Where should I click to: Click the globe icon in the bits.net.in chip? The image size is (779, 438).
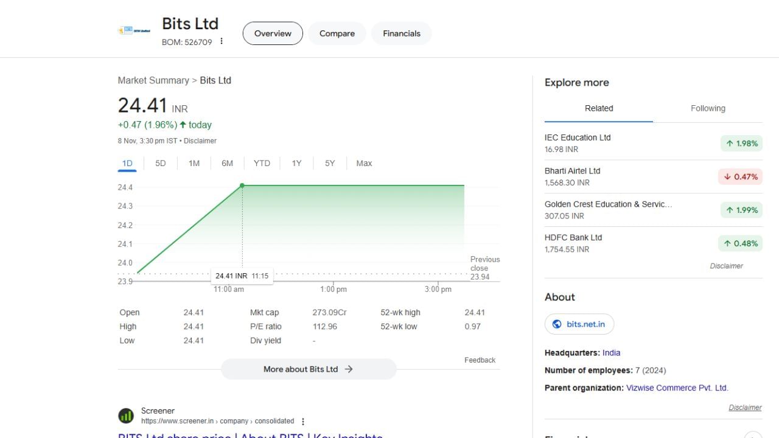556,324
